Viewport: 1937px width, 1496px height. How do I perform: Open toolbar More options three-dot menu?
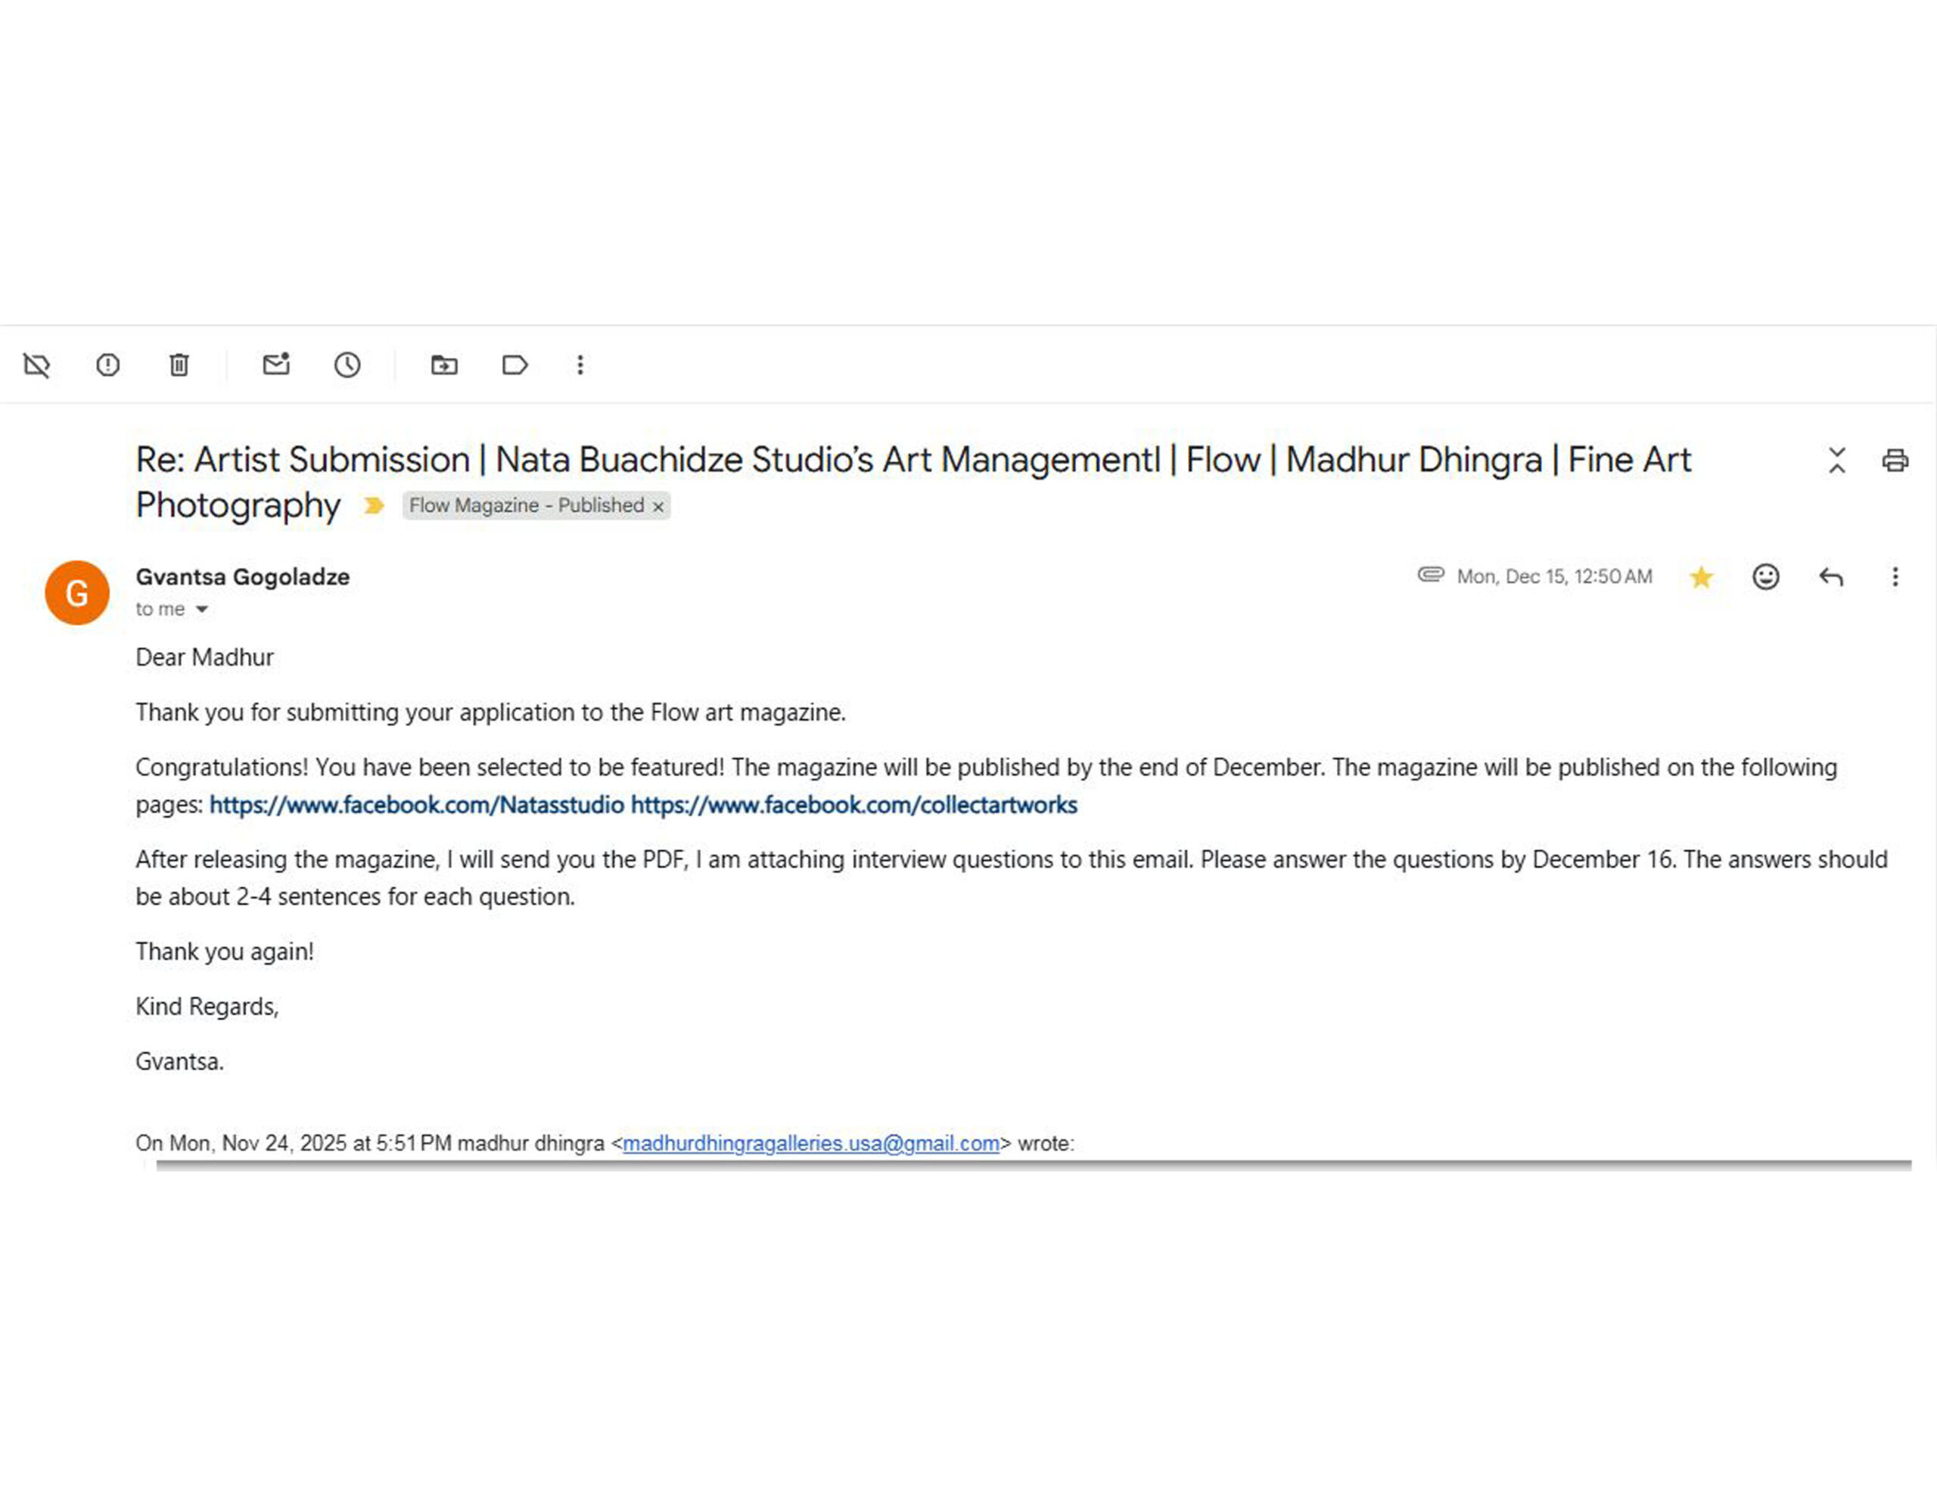point(580,365)
